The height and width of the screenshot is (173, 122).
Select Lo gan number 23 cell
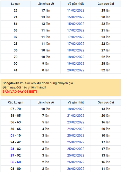(x=16, y=10)
